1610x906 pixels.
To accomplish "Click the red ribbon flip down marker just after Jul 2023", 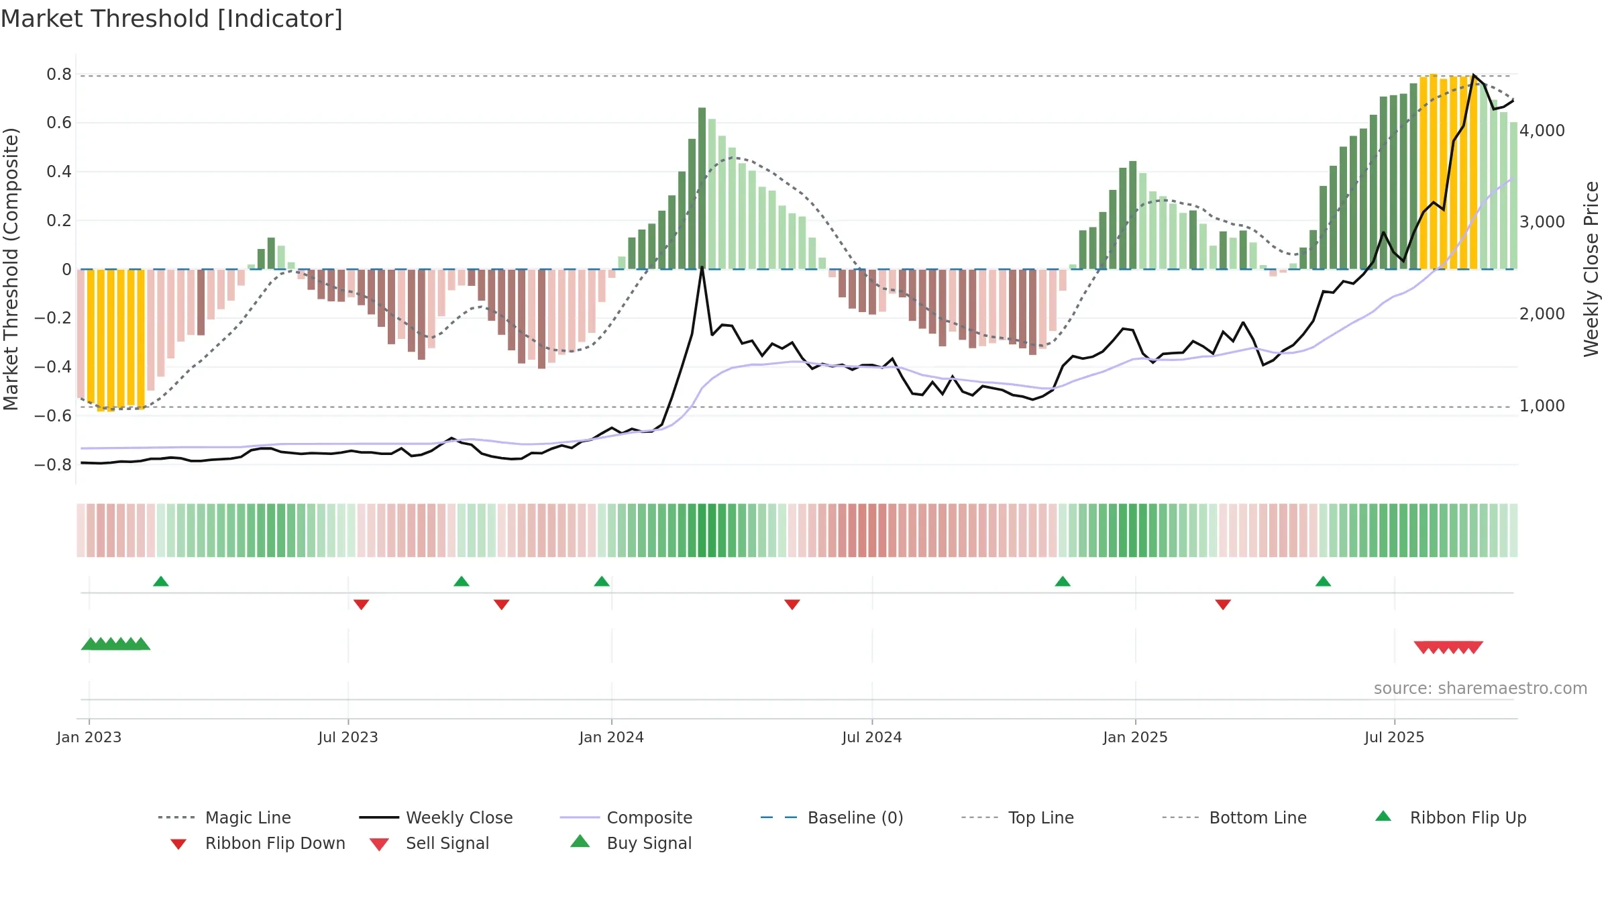I will click(x=362, y=605).
